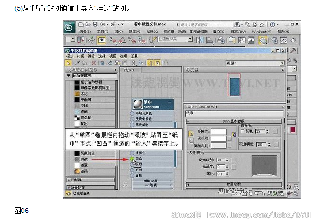Click the Undo arrow icon
This screenshot has height=223, width=325.
pyautogui.click(x=103, y=24)
